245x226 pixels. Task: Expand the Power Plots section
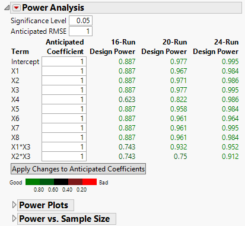click(14, 205)
